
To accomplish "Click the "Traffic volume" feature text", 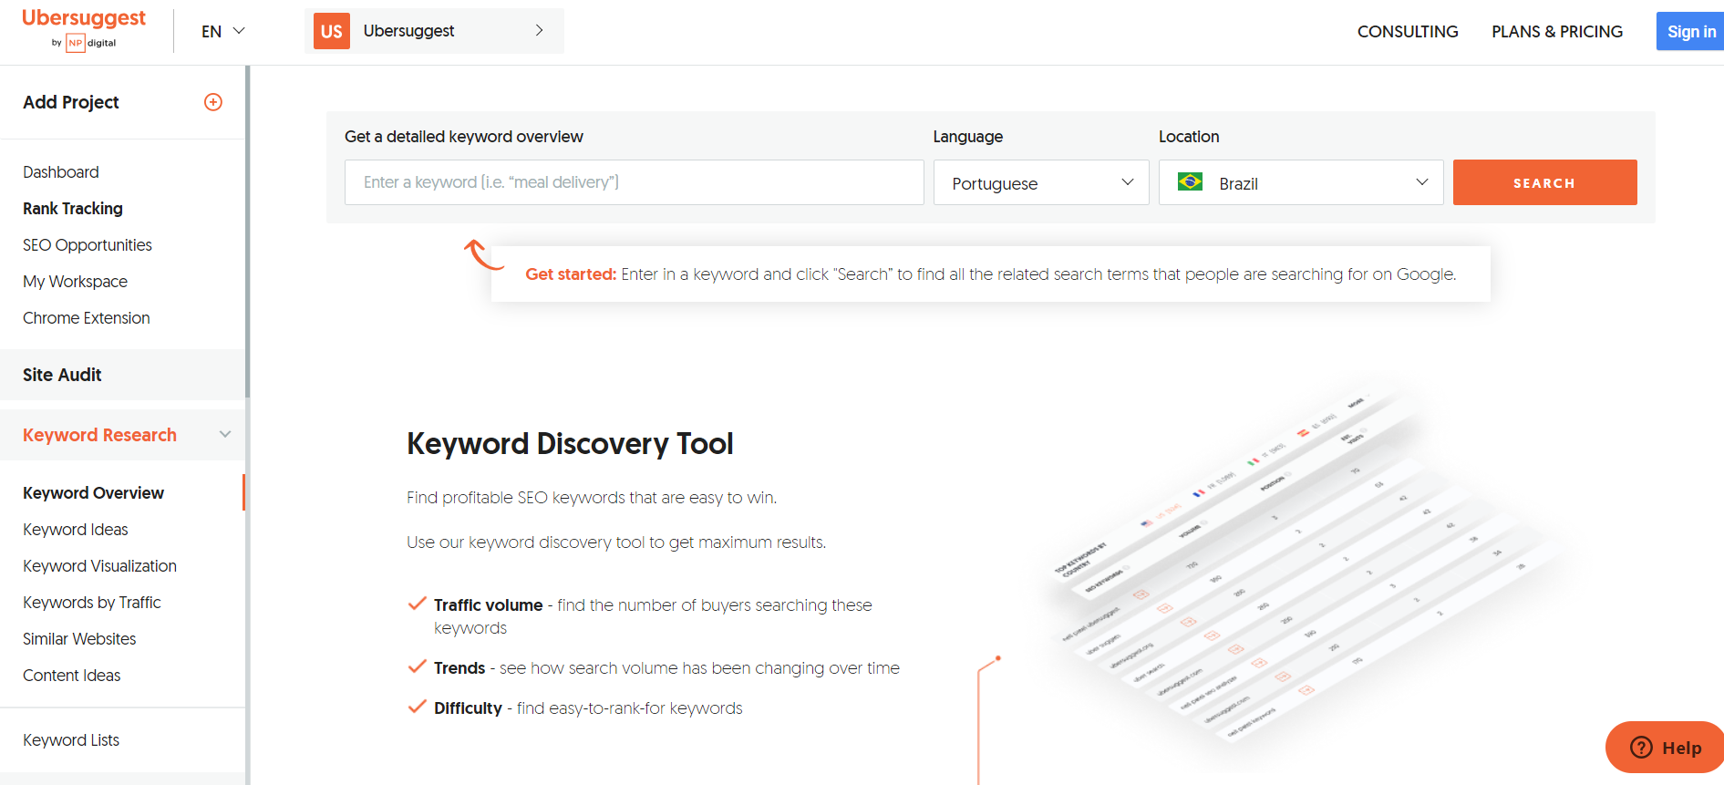I will pyautogui.click(x=488, y=605).
